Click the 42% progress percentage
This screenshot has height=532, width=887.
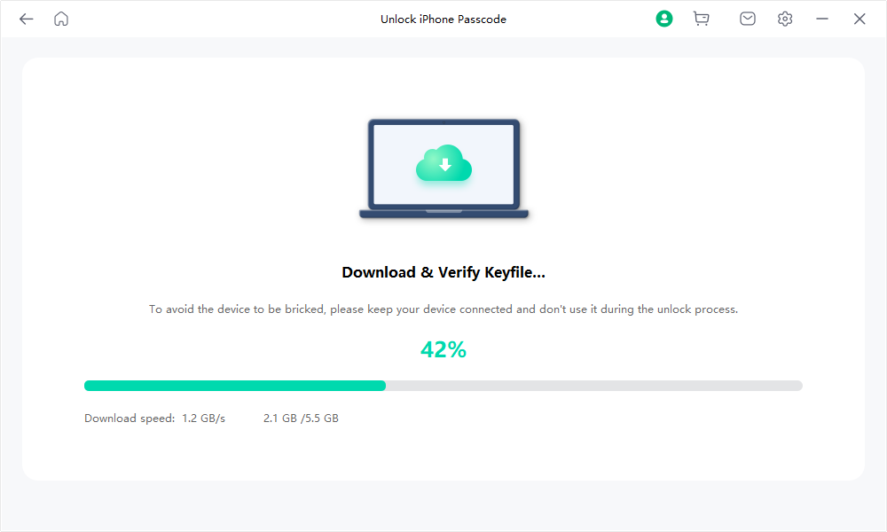coord(443,348)
